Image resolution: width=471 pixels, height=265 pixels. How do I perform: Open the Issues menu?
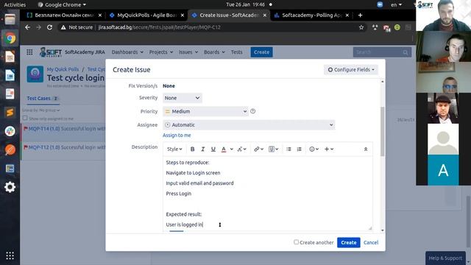pyautogui.click(x=188, y=52)
